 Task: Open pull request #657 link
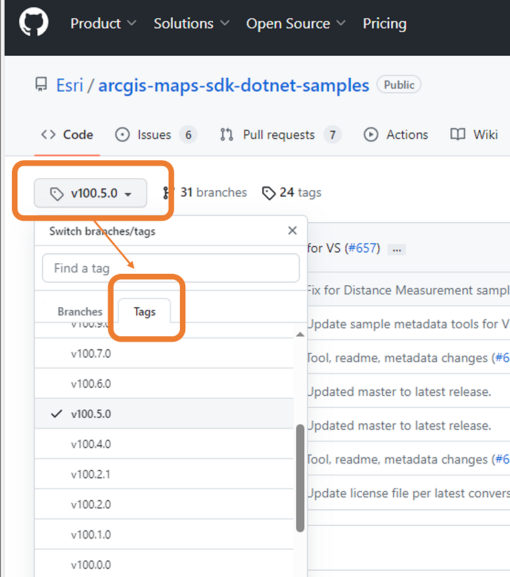[x=363, y=248]
